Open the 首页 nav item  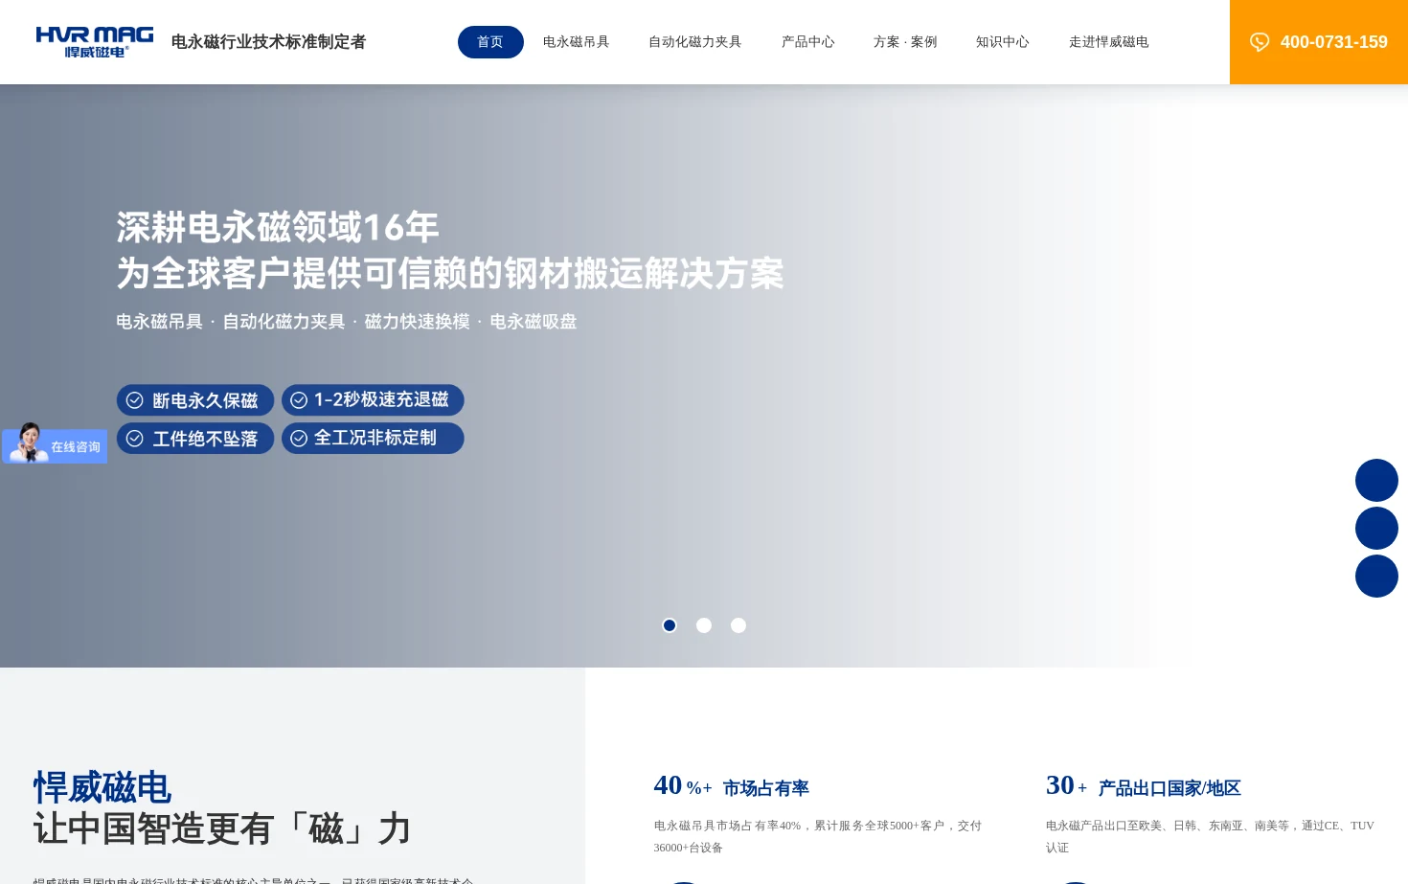490,42
